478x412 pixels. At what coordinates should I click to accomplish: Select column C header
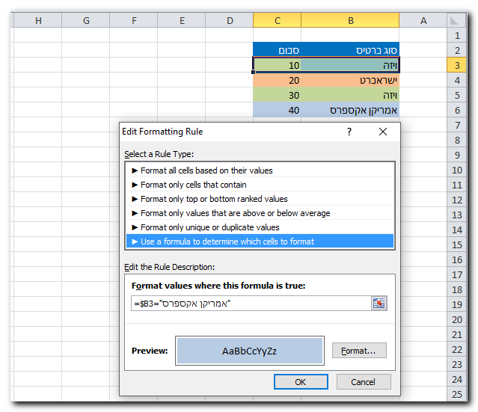[277, 20]
